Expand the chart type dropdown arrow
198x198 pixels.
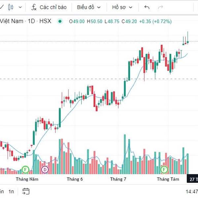point(20,7)
